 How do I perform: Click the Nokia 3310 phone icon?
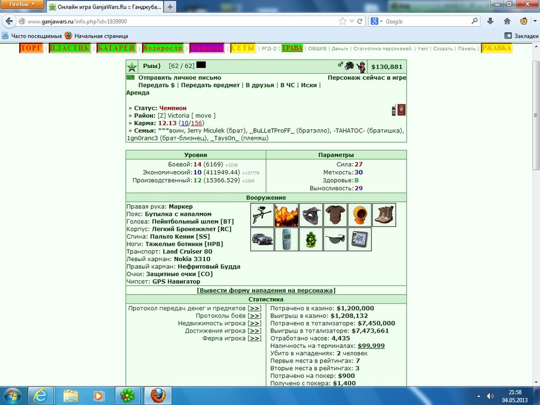click(286, 239)
